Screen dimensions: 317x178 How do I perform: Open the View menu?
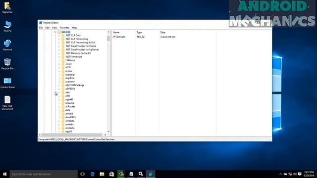[x=54, y=28]
